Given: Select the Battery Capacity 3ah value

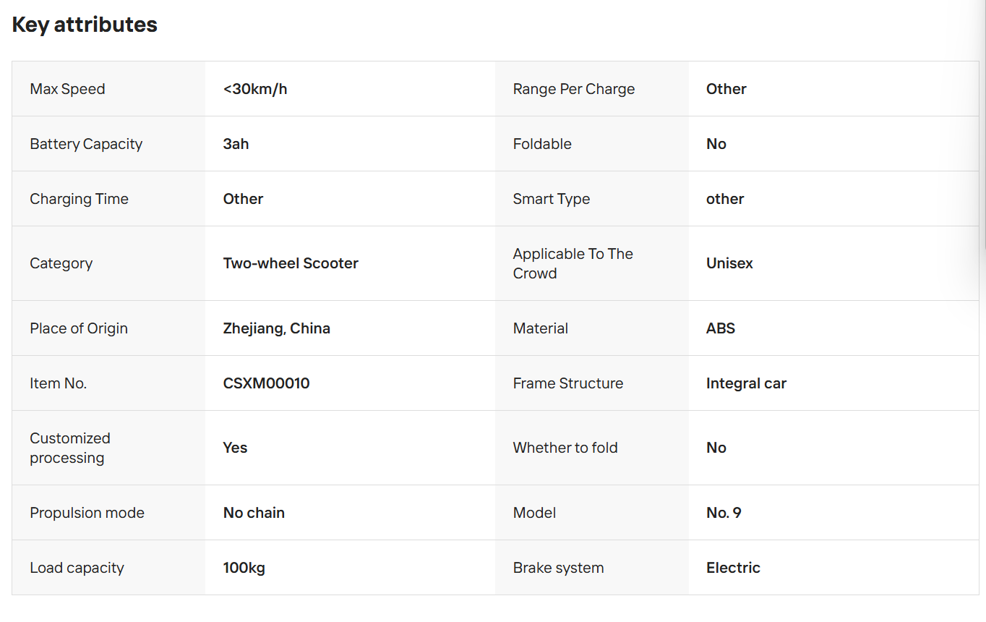Looking at the screenshot, I should [236, 144].
